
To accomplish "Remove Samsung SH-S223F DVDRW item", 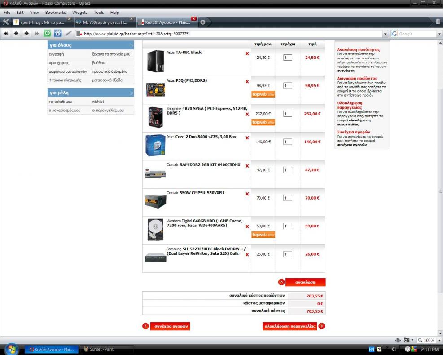I will tap(247, 255).
